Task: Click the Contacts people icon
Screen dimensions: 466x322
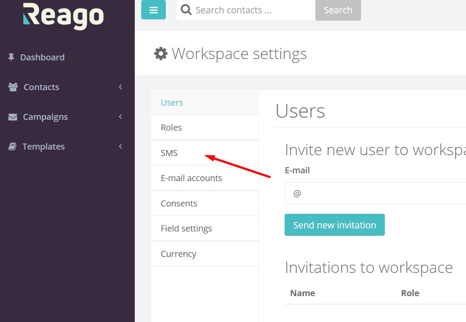Action: (x=13, y=87)
